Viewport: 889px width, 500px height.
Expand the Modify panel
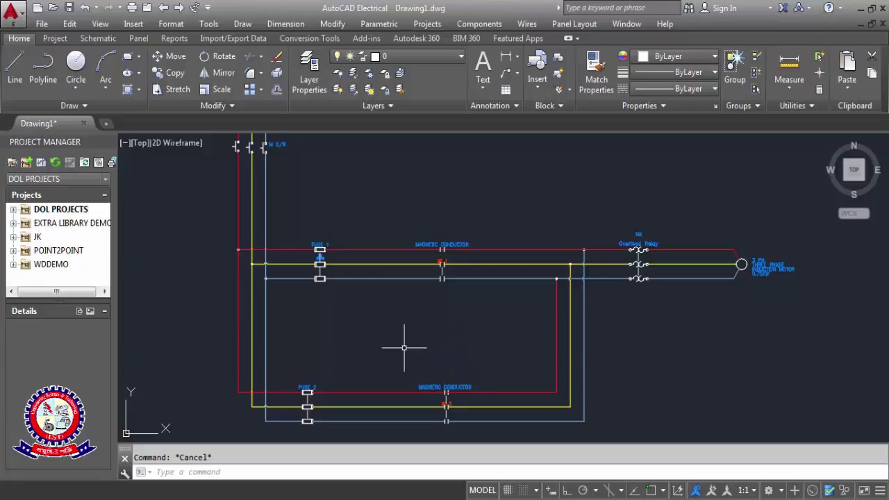pos(217,106)
